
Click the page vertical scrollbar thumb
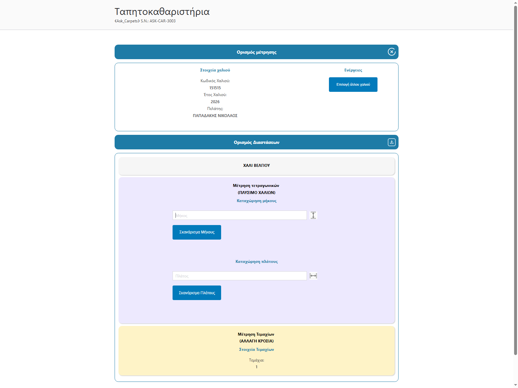516,180
